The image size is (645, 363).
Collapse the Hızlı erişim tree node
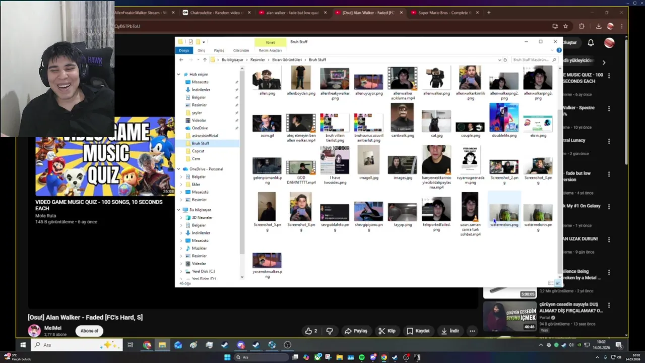pyautogui.click(x=178, y=74)
